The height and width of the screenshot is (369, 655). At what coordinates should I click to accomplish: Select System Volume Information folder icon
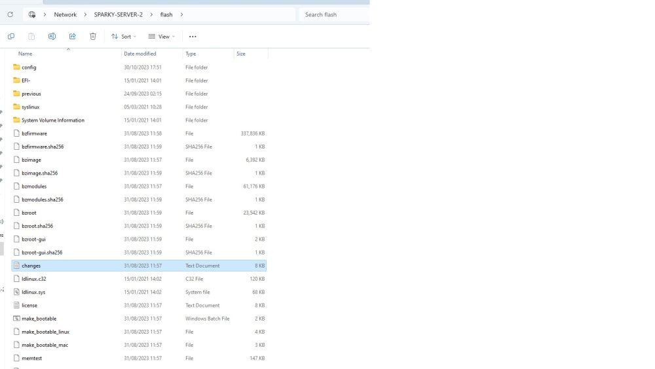[16, 120]
